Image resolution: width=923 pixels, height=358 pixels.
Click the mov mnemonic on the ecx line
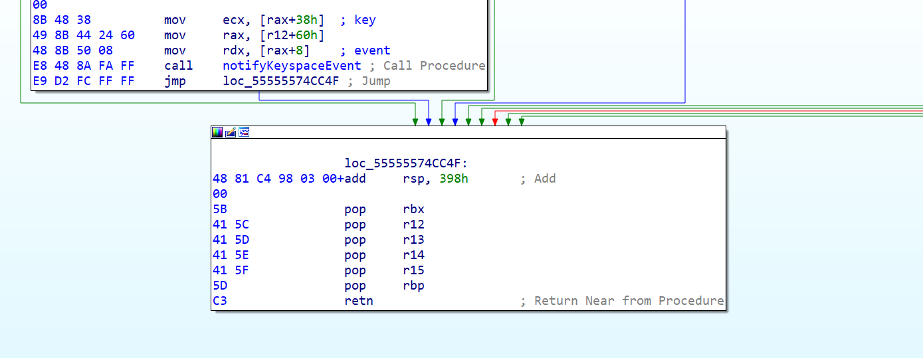point(175,20)
